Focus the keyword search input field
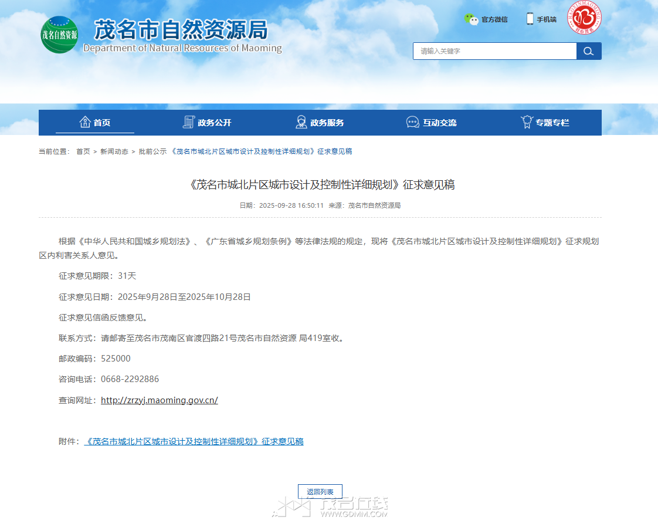 494,51
